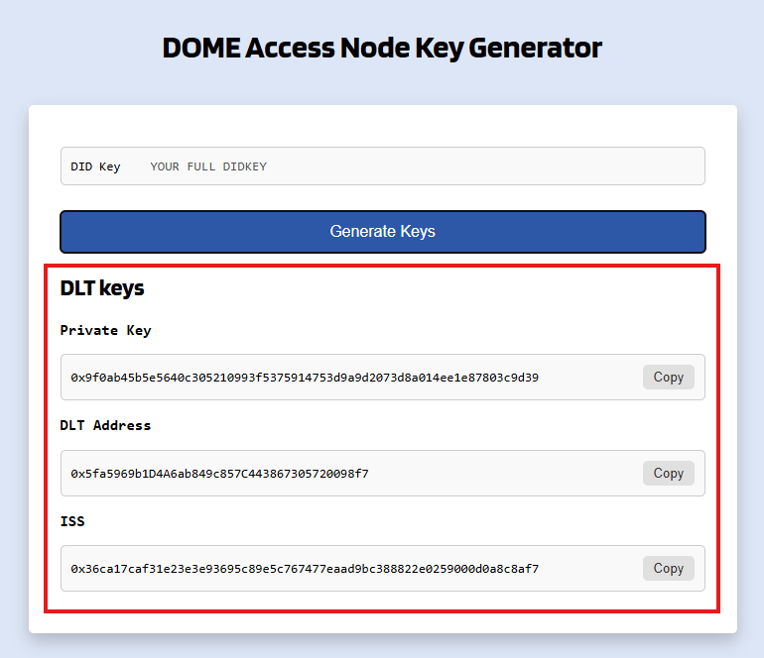
Task: Click the private key hex string
Action: [305, 378]
